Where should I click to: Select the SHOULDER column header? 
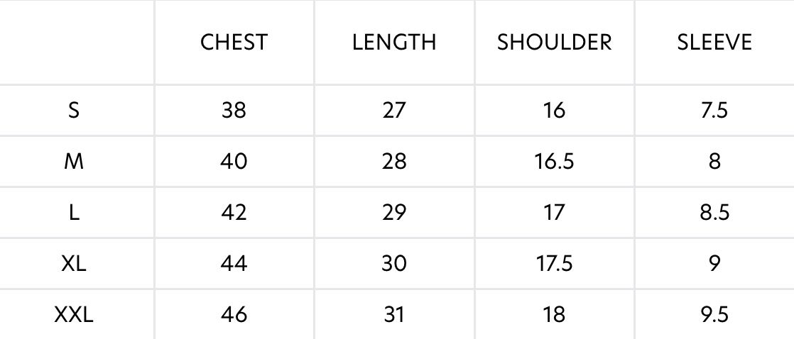point(554,43)
